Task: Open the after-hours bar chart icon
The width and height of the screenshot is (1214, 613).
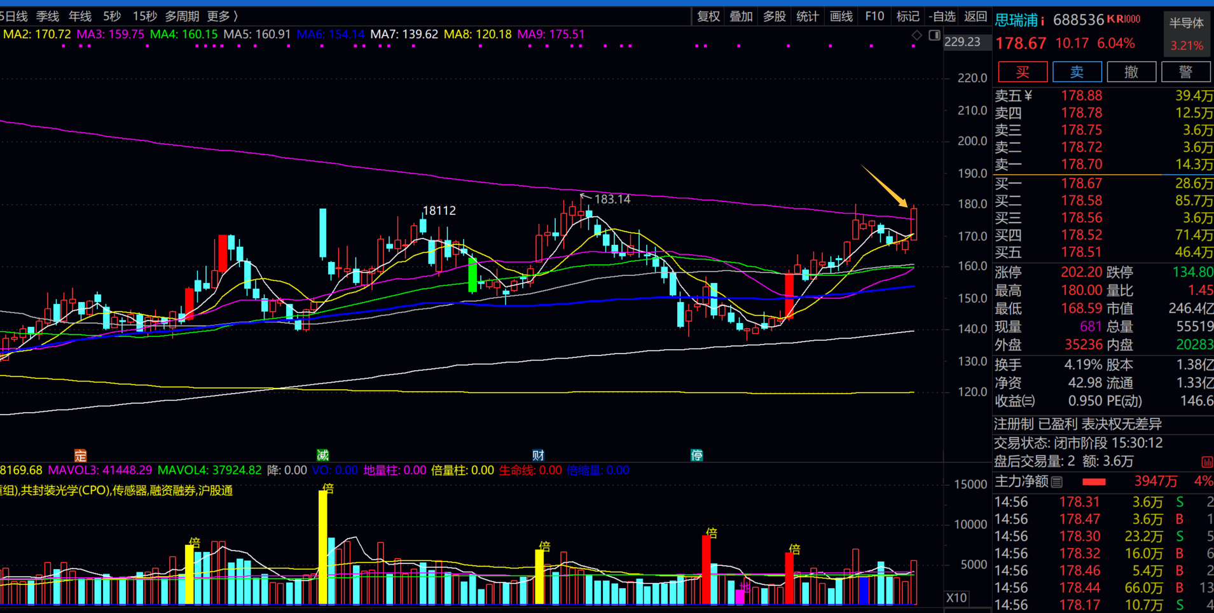Action: [1206, 462]
